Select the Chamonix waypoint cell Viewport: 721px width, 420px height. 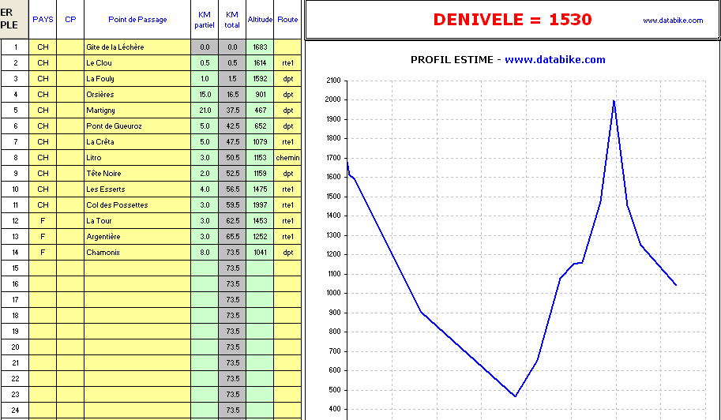[137, 253]
